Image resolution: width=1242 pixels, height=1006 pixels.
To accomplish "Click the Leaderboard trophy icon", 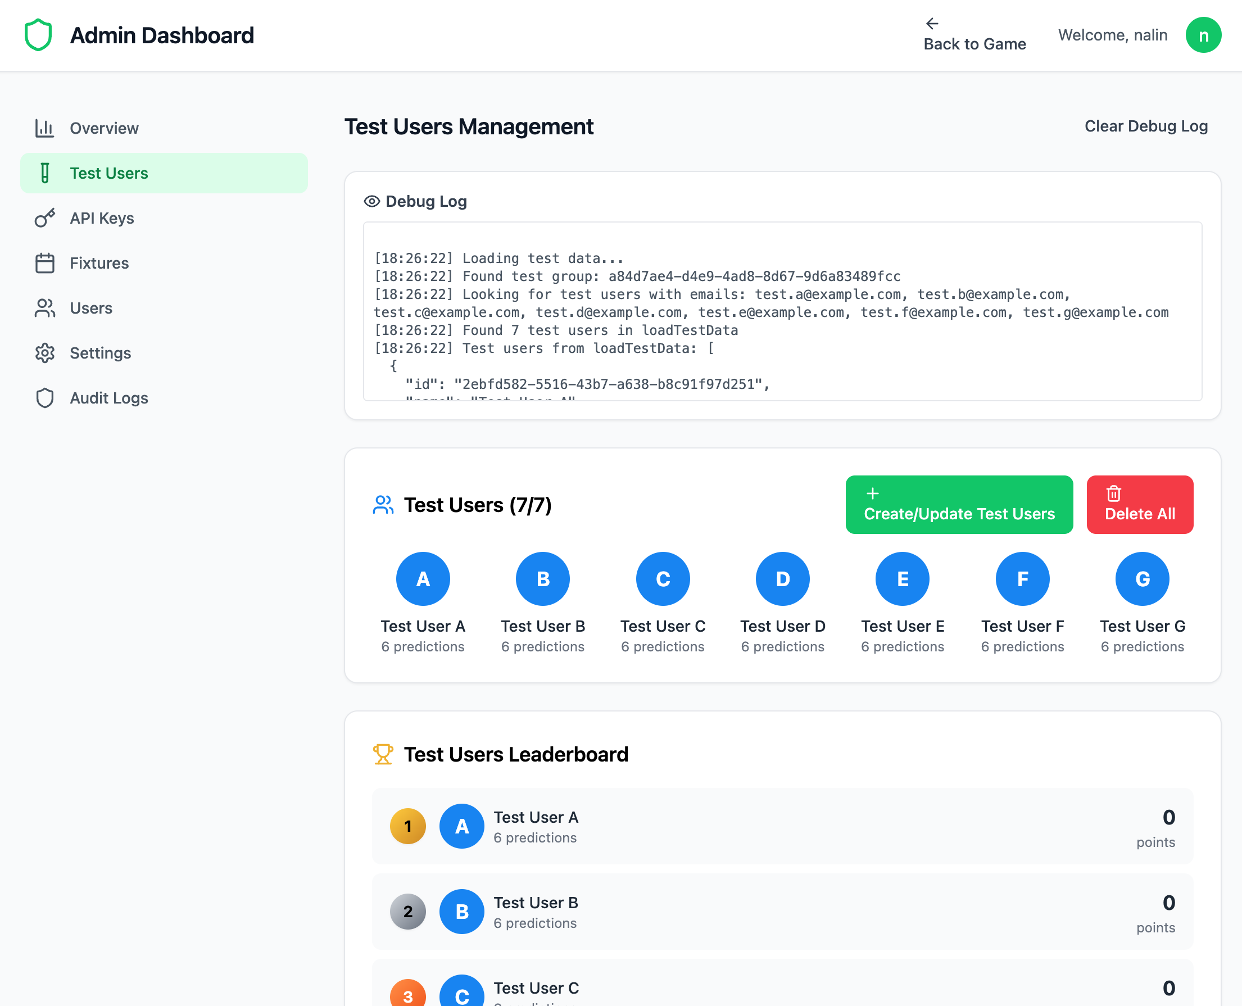I will tap(383, 754).
